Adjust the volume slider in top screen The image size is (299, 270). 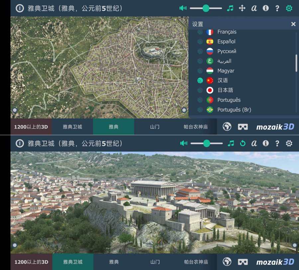coord(206,8)
